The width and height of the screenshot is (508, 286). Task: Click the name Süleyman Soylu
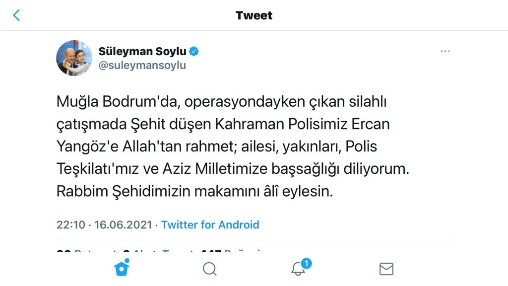click(144, 51)
